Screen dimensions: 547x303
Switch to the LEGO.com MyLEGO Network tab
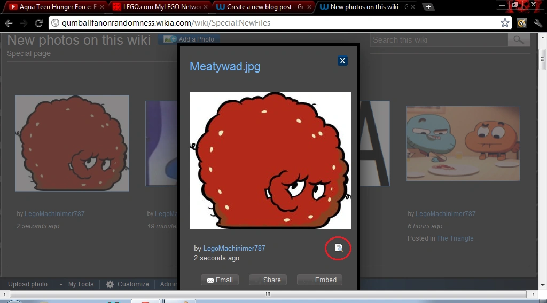158,6
